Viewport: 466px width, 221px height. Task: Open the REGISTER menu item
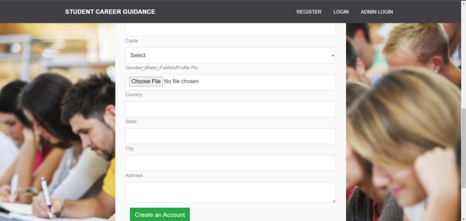pyautogui.click(x=309, y=12)
